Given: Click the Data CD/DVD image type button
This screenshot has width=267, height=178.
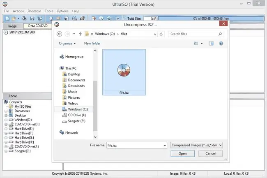Looking at the screenshot, I should coord(38,26).
